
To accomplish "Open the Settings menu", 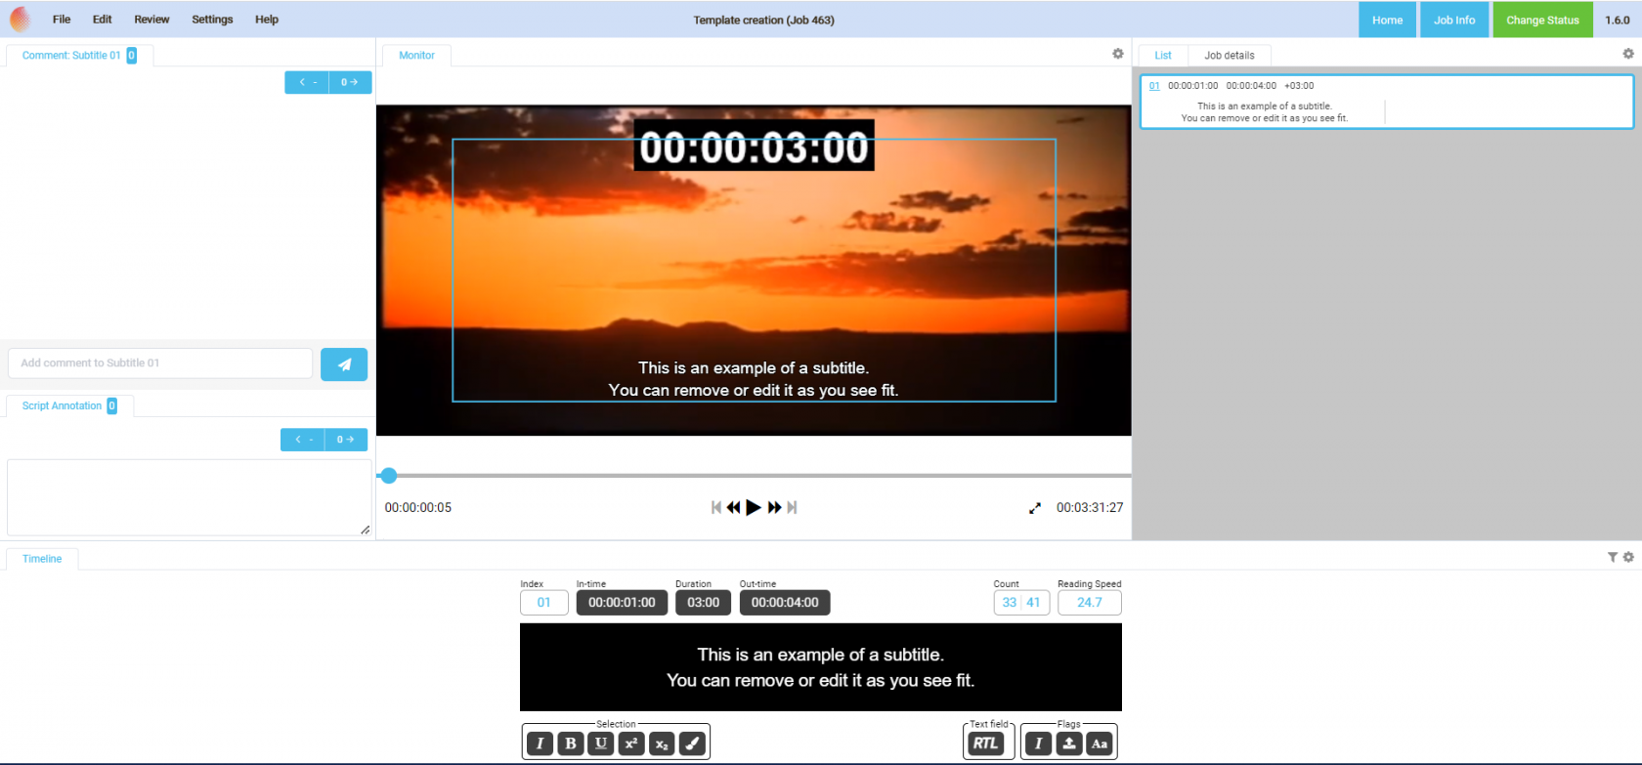I will point(212,20).
